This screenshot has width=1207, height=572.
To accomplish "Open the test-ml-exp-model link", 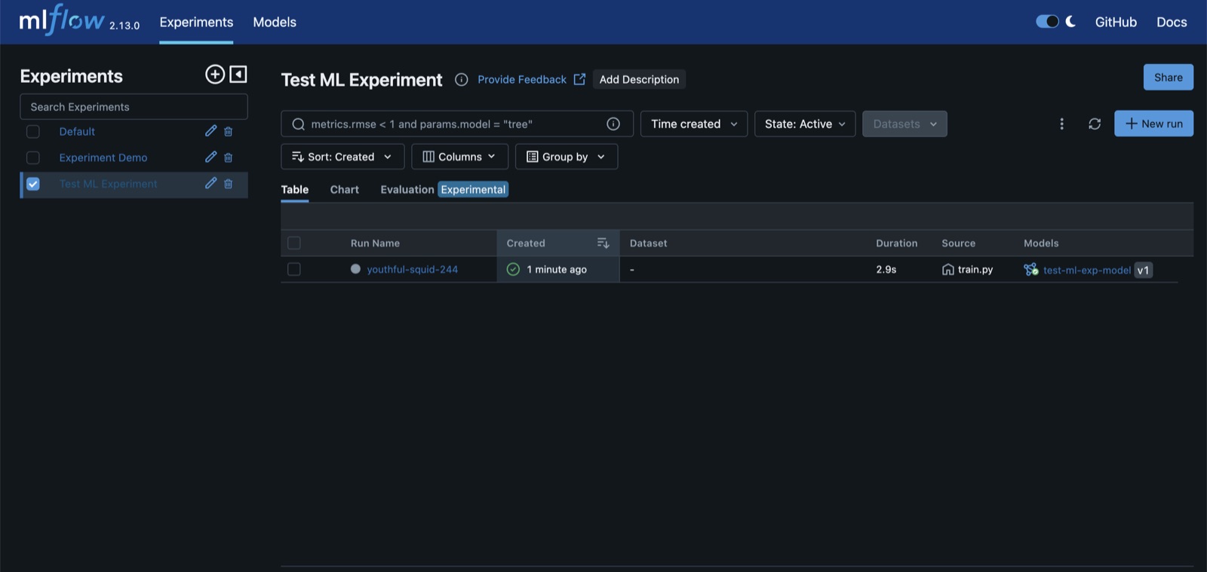I will click(1087, 270).
